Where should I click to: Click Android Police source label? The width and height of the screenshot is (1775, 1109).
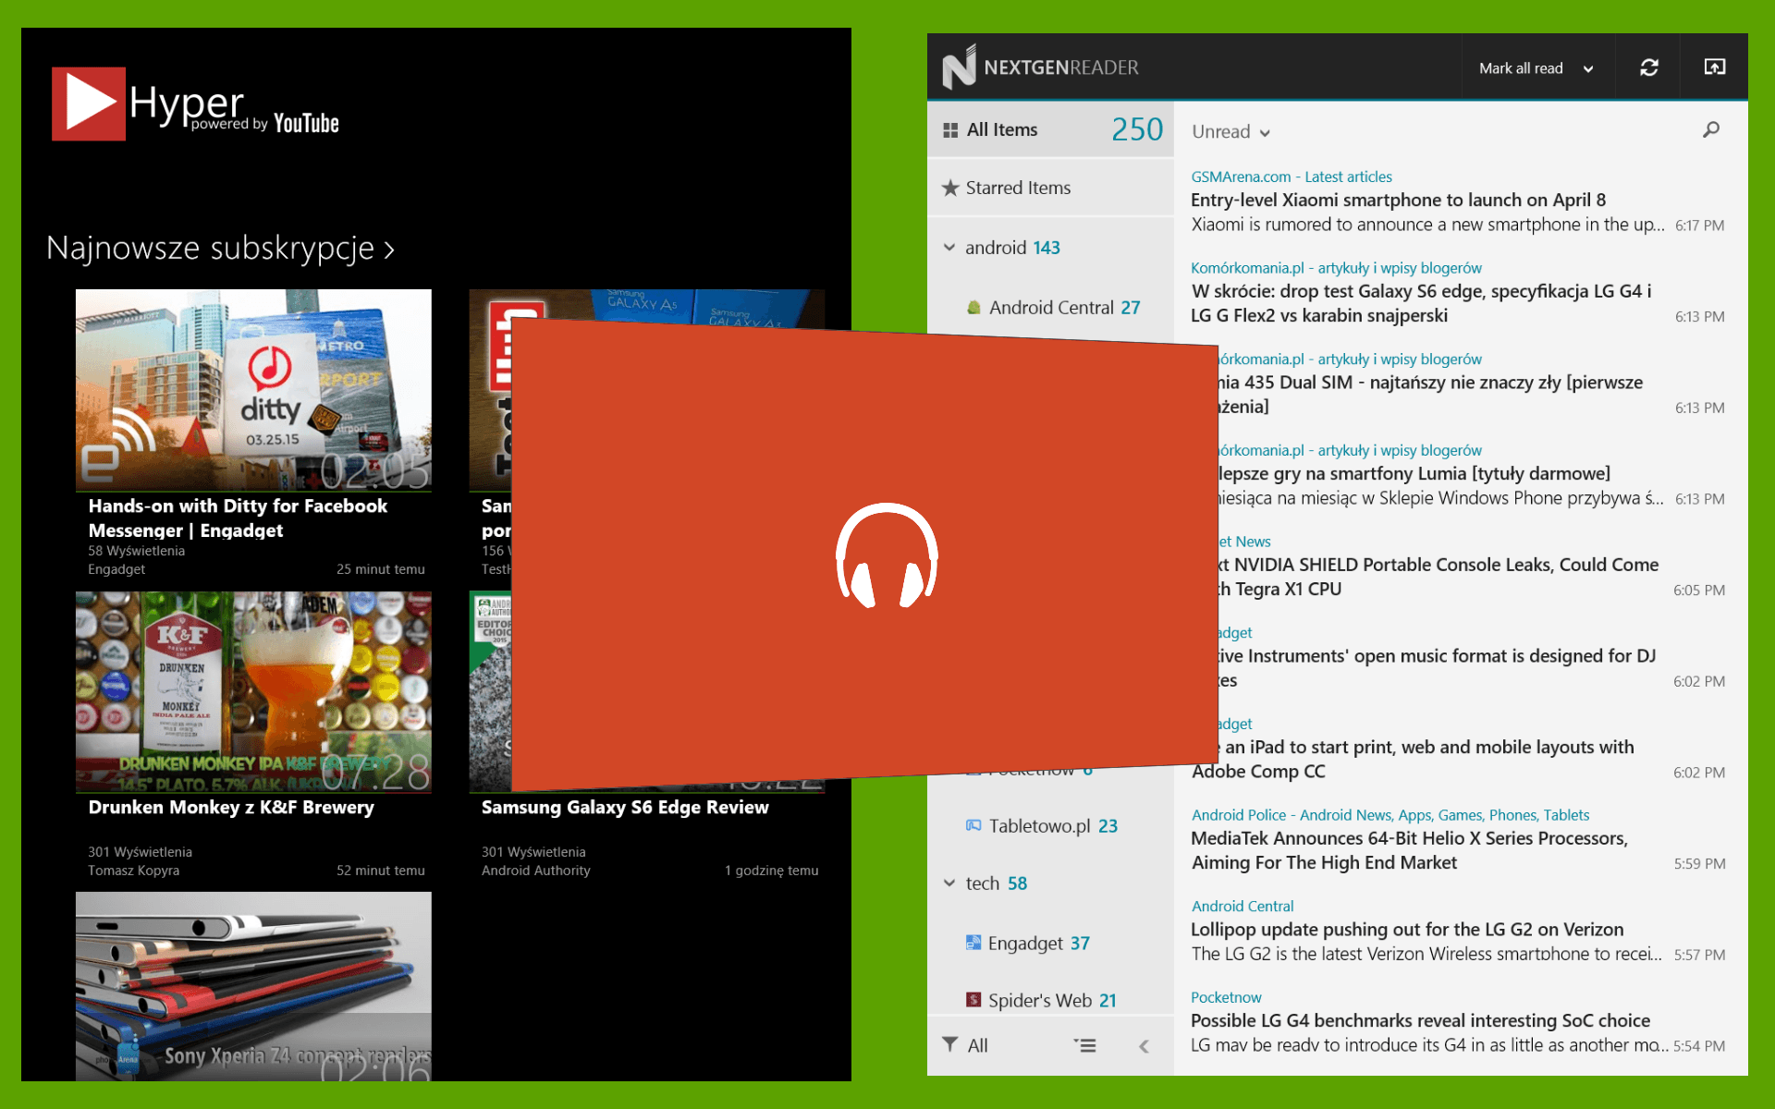click(1390, 815)
